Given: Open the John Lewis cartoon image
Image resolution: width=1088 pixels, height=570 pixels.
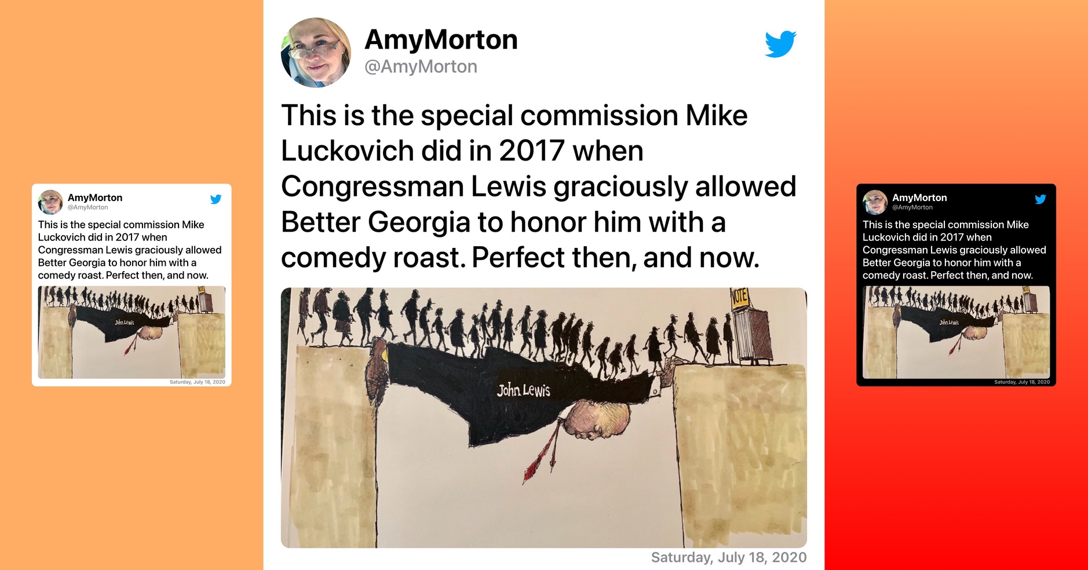Looking at the screenshot, I should tap(544, 418).
